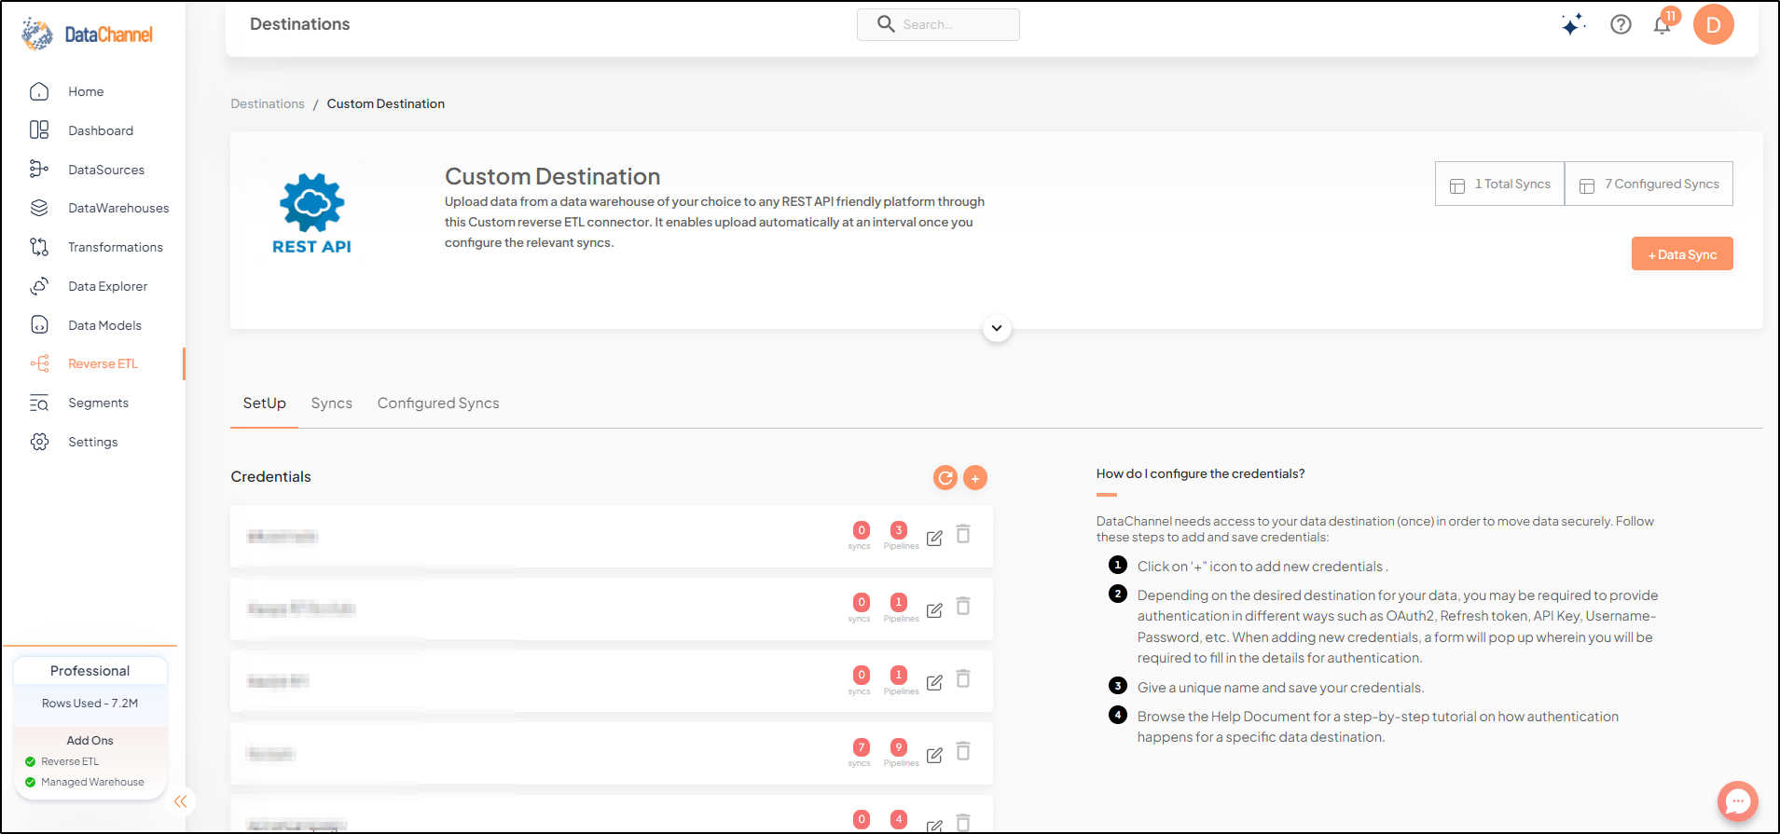Open the Segments section
Screen dimensions: 1780x834
click(98, 403)
